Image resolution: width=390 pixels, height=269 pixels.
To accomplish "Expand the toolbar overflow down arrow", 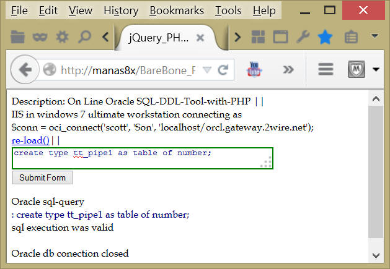I will point(375,36).
